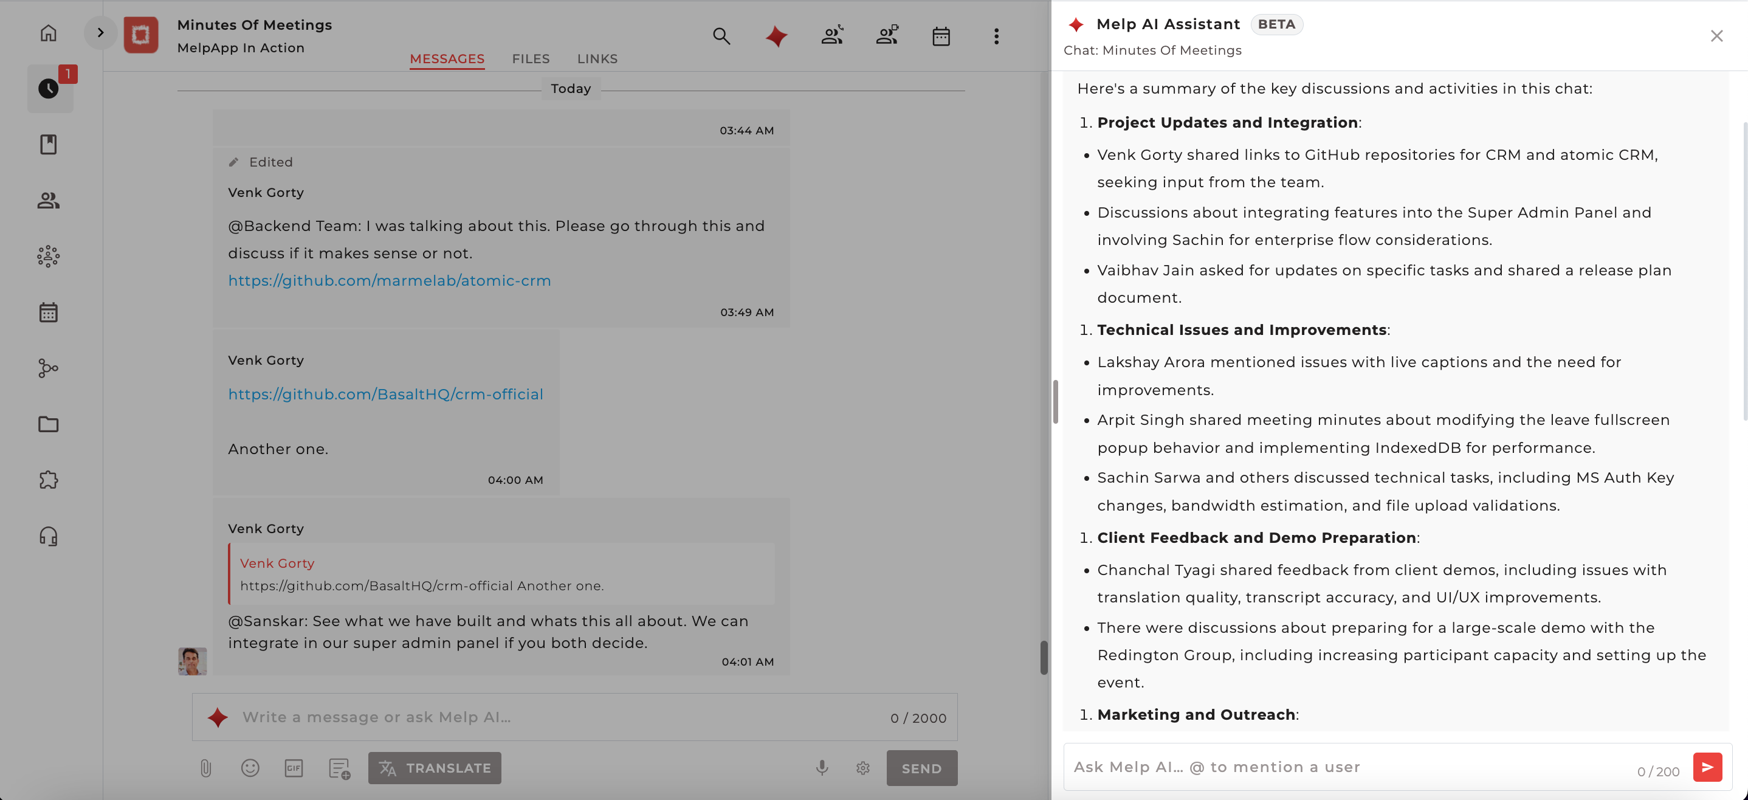Click the BETA badge in AI panel
1748x800 pixels.
tap(1276, 24)
